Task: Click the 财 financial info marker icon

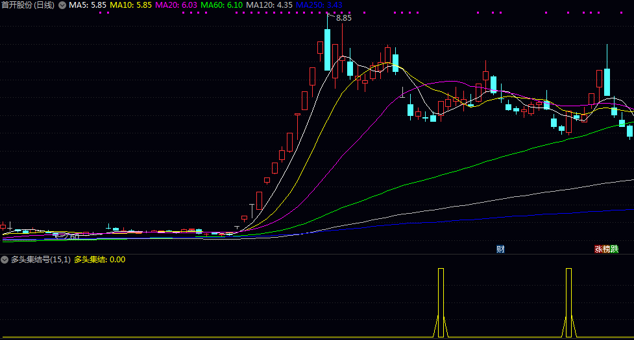Action: click(500, 249)
